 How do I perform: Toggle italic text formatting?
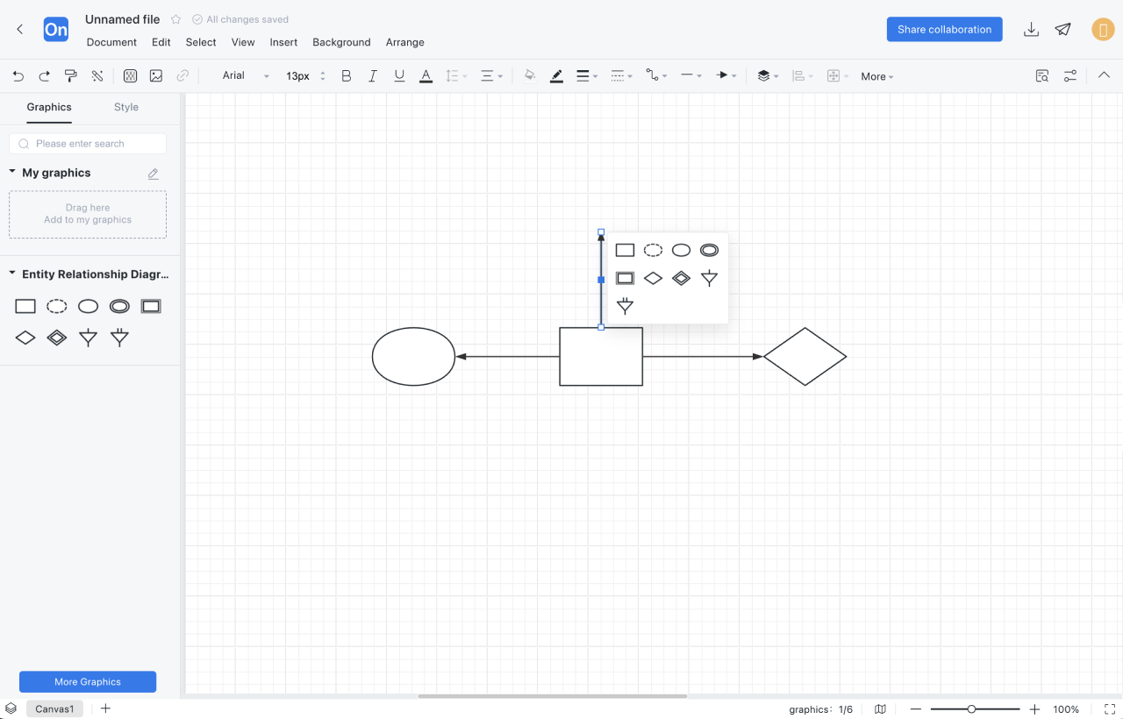373,76
